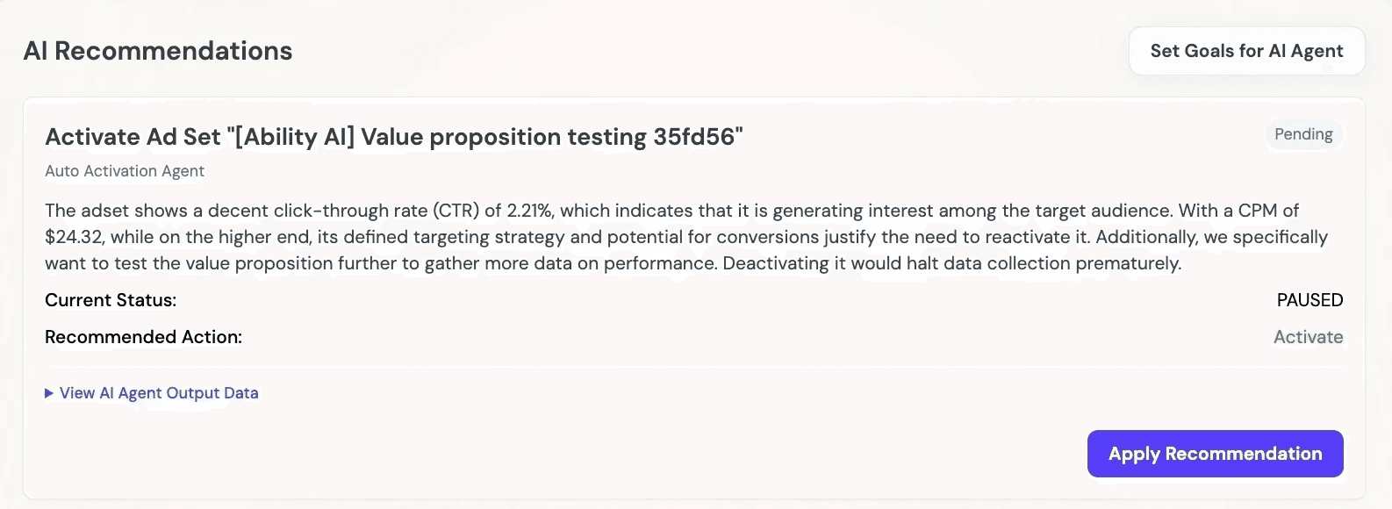1392x509 pixels.
Task: Click "click-through rate (CTR)" in the description
Action: [377, 211]
